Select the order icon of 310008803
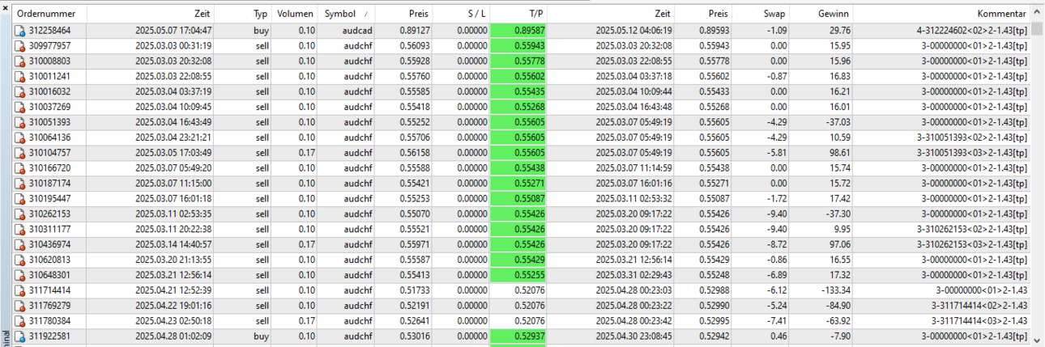Image resolution: width=1045 pixels, height=347 pixels. (19, 61)
